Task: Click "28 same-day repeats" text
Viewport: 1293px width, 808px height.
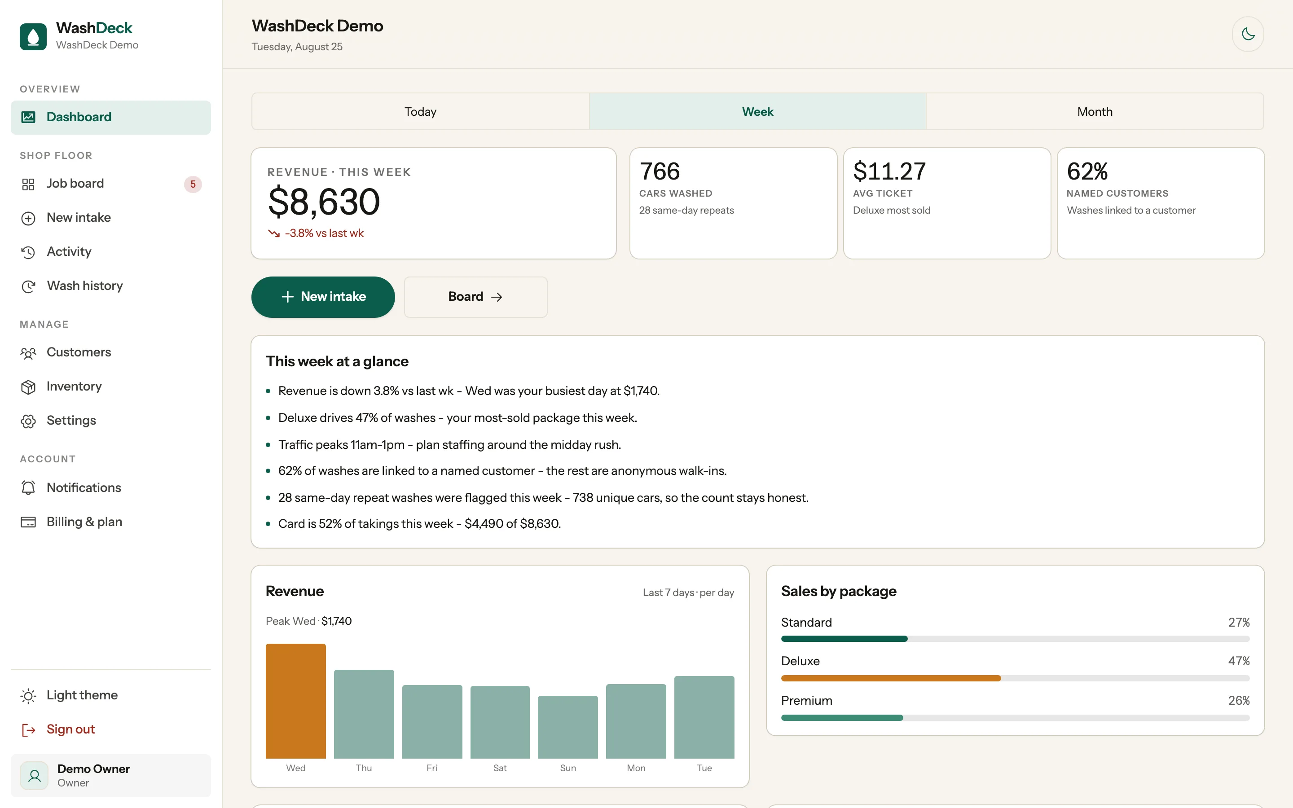Action: (x=686, y=211)
